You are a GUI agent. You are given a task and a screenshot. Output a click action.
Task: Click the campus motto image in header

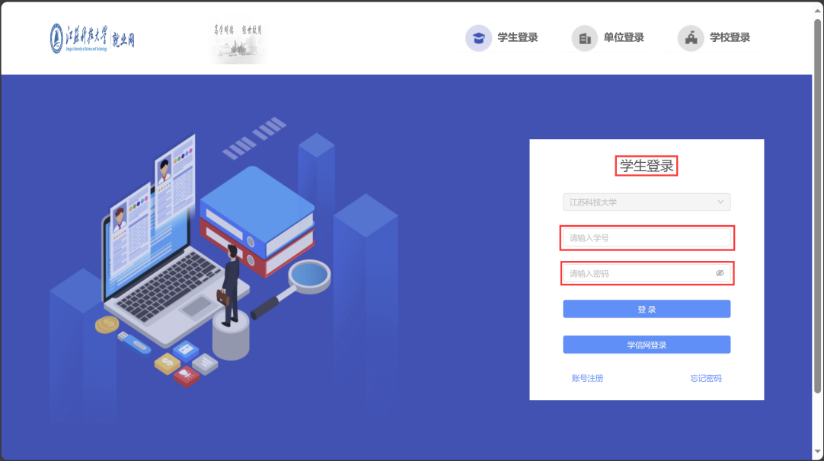[x=238, y=42]
